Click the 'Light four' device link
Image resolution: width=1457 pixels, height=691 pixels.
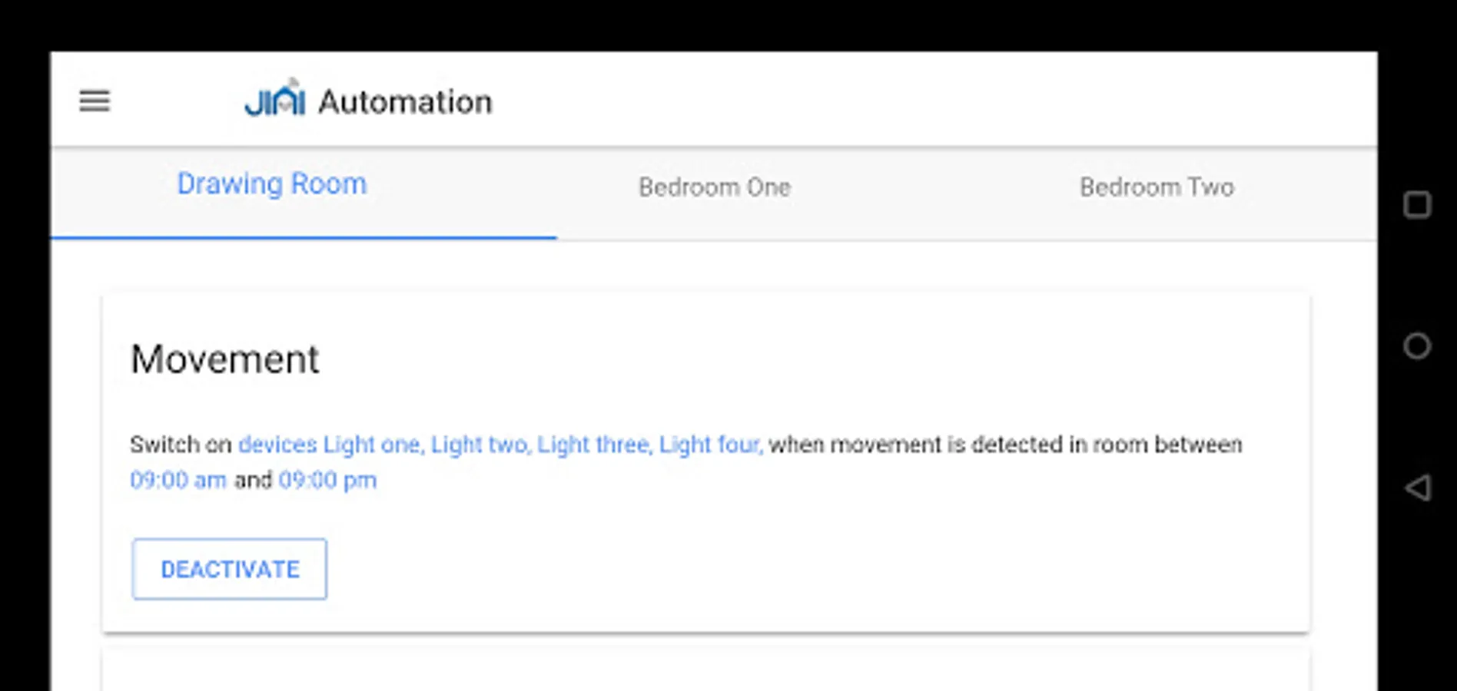710,445
